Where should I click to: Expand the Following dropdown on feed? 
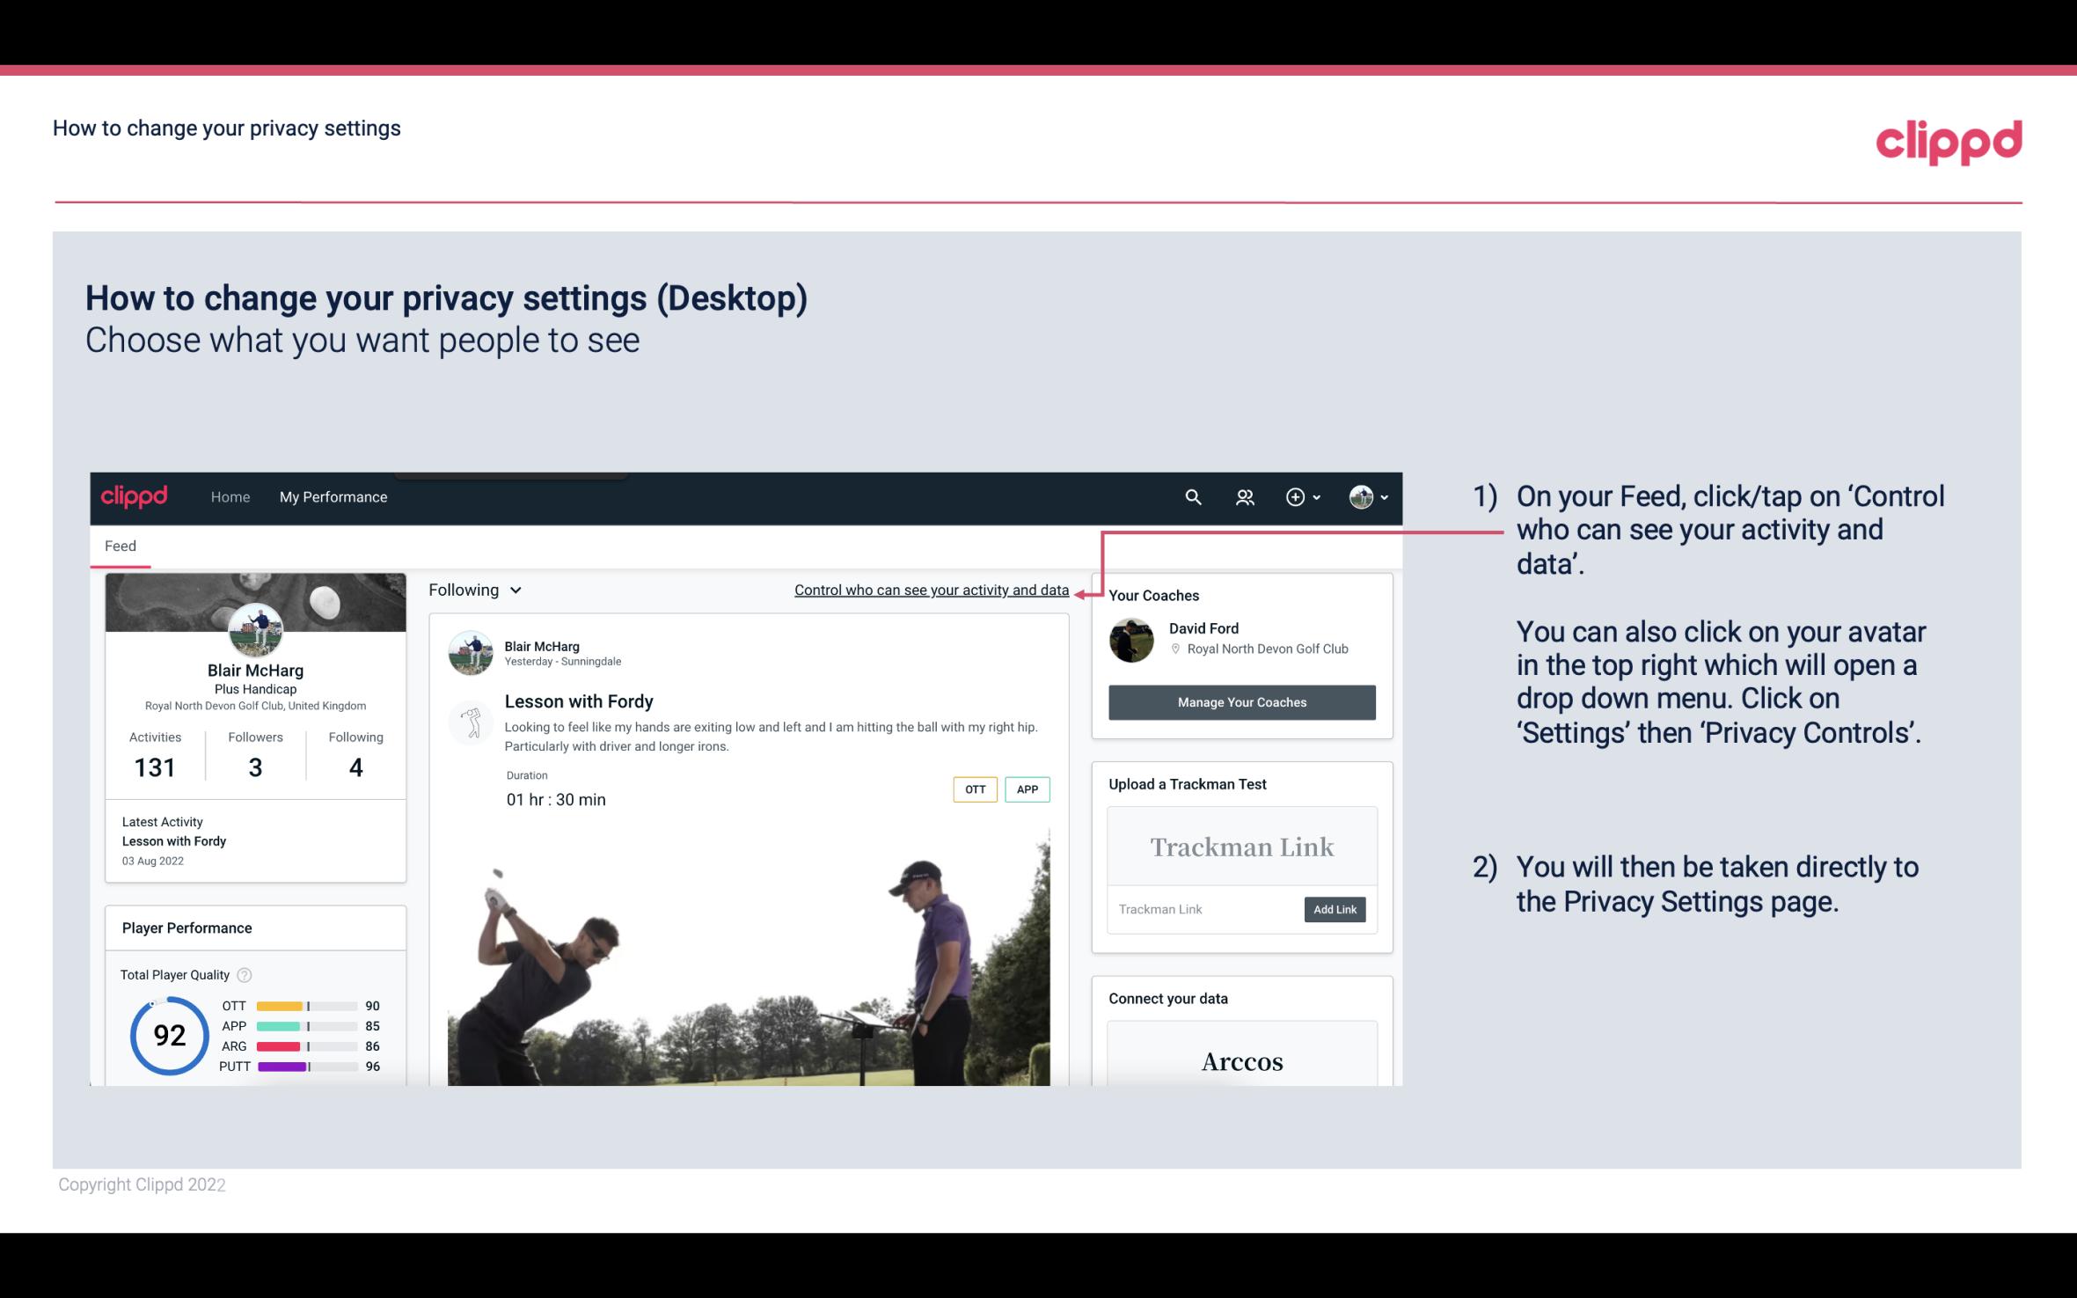[x=471, y=590]
